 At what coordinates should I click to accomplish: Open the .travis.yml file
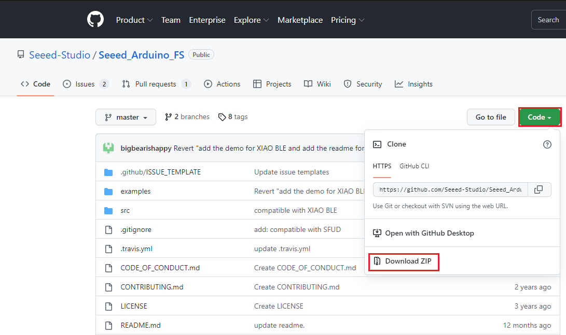tap(136, 249)
